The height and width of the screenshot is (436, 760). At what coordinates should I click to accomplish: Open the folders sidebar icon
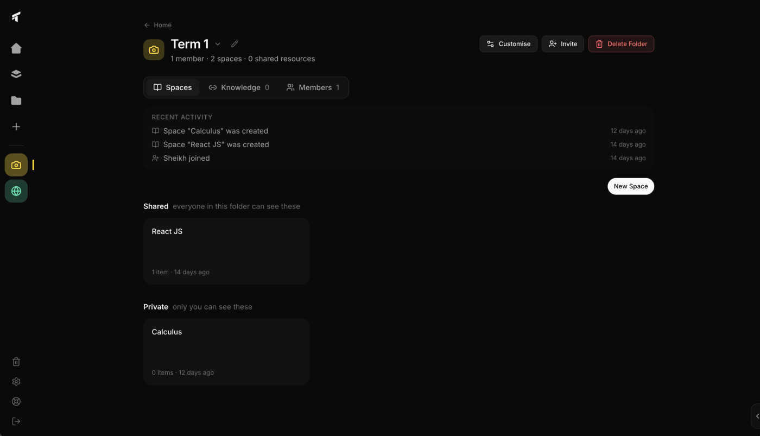(16, 100)
